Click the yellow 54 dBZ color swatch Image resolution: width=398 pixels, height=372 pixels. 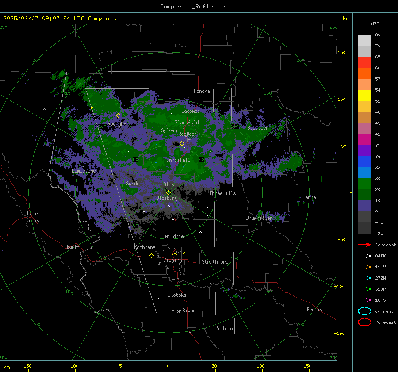364,95
